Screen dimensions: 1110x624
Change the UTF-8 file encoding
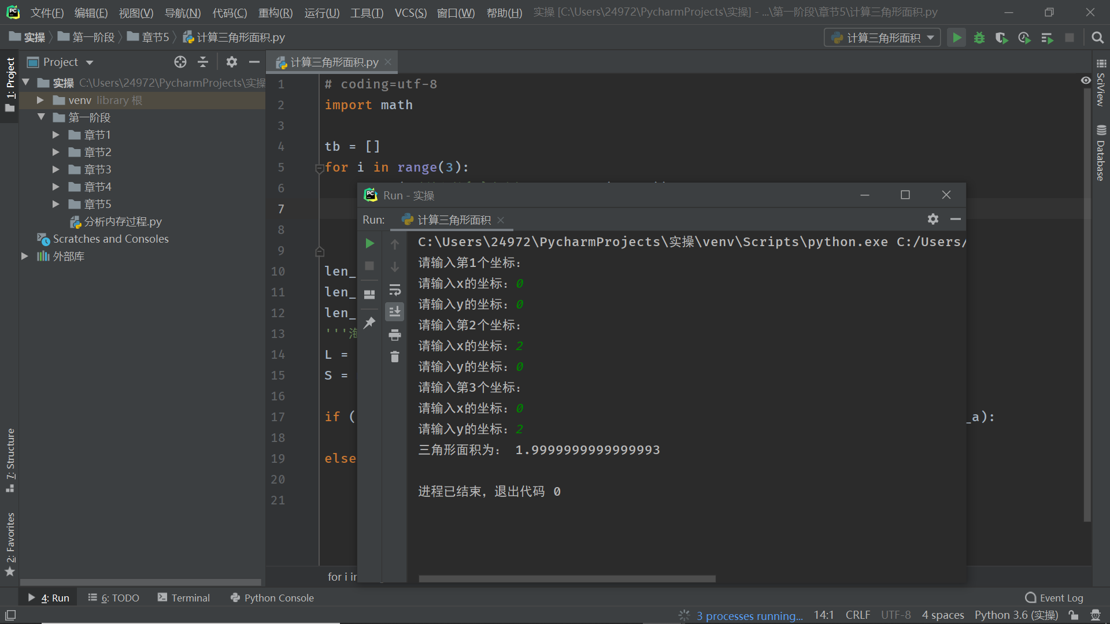pos(896,615)
